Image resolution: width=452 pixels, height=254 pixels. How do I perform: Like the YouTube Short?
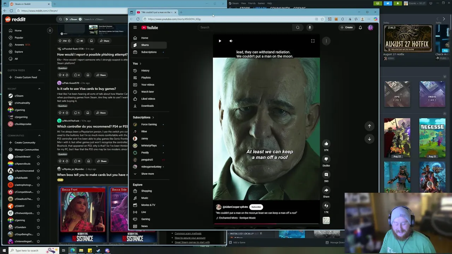pyautogui.click(x=326, y=144)
